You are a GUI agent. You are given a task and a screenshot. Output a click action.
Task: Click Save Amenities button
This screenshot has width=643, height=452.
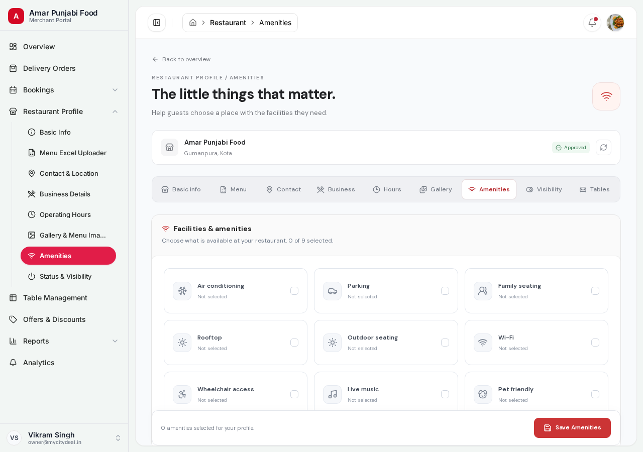click(572, 428)
